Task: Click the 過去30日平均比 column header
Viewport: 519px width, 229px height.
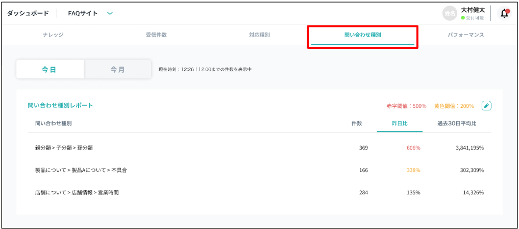Action: pyautogui.click(x=457, y=124)
